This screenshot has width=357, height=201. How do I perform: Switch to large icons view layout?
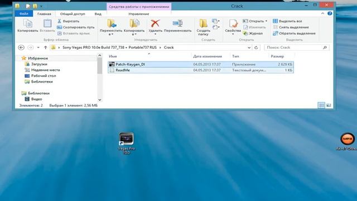coord(329,106)
